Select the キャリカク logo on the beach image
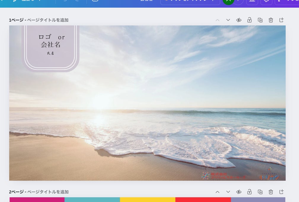This screenshot has height=202, width=299. click(x=269, y=176)
